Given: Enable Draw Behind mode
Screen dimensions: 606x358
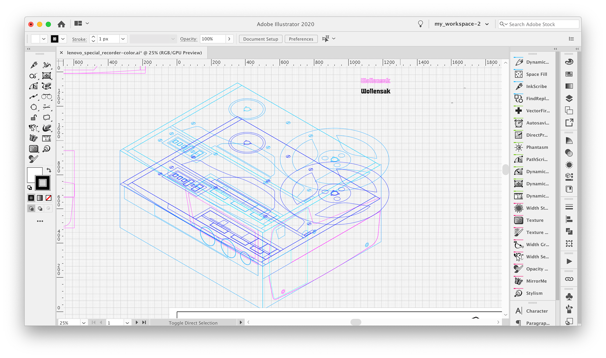Looking at the screenshot, I should point(40,208).
